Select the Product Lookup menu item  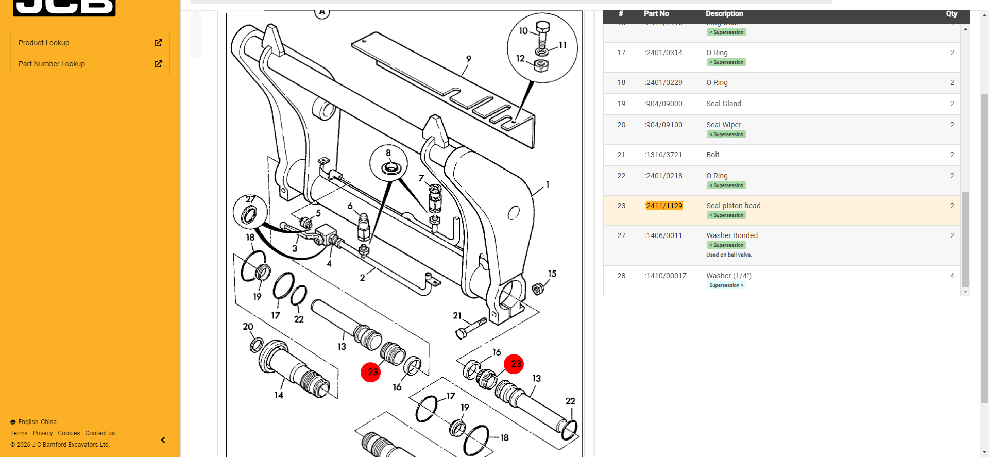point(44,43)
